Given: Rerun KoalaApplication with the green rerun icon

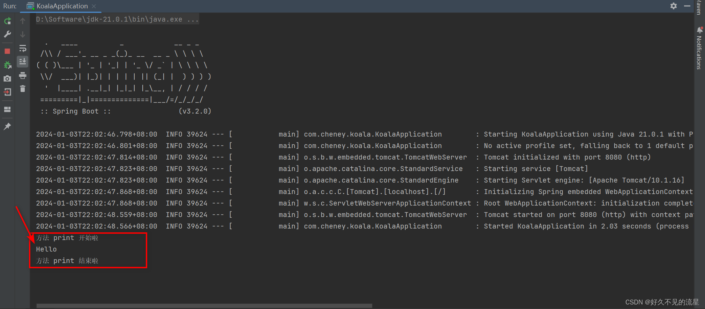Looking at the screenshot, I should pos(7,21).
